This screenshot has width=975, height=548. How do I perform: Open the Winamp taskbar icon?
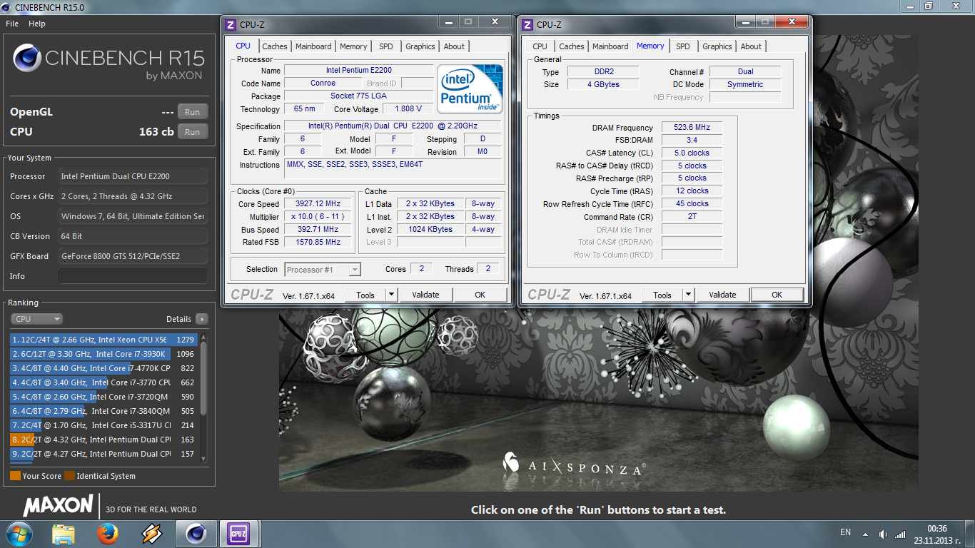[x=151, y=533]
